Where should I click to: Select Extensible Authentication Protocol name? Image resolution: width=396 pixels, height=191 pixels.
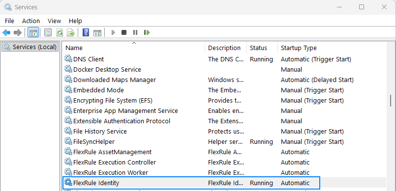coord(122,121)
